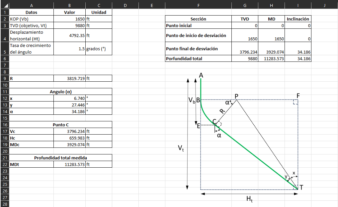Select the column F header
338x207 pixels.
[198, 5]
